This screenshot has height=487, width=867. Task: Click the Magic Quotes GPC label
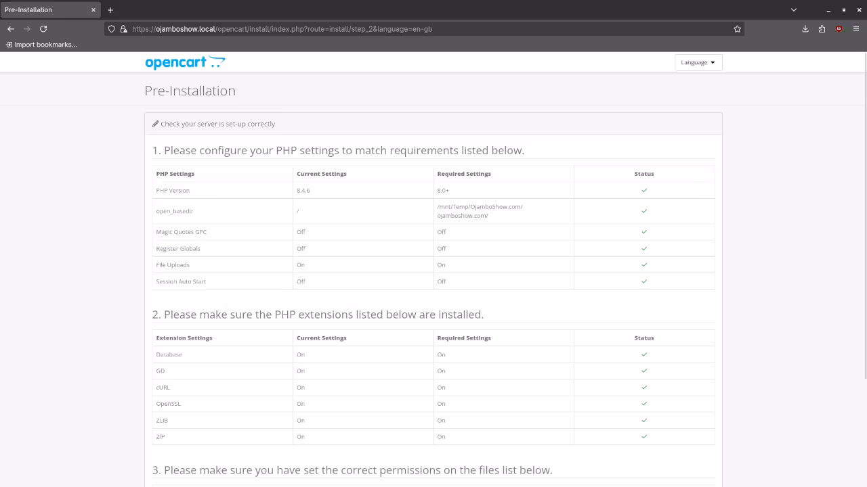pyautogui.click(x=182, y=232)
